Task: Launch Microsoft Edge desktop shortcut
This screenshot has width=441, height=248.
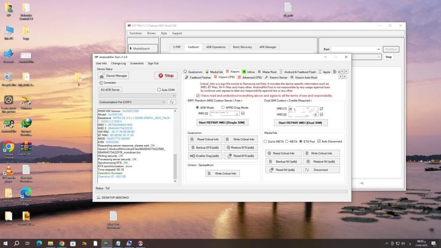Action: point(26,196)
